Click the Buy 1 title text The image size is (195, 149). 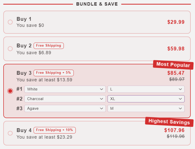[x=24, y=19]
